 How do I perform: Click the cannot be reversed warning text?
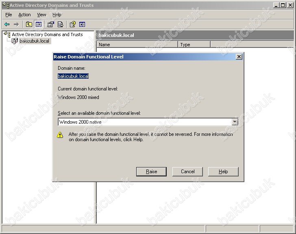click(x=150, y=137)
